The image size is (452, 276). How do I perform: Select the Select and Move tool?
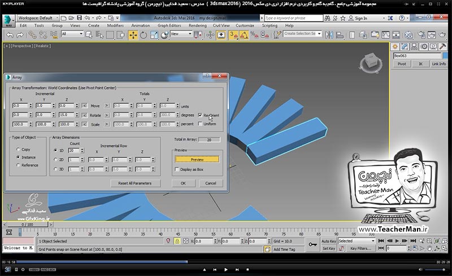click(x=133, y=35)
